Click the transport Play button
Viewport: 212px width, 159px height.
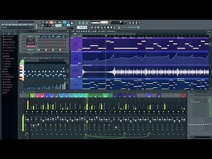[x=46, y=26]
